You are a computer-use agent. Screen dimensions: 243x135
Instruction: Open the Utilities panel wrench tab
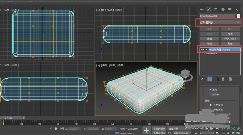point(236,10)
